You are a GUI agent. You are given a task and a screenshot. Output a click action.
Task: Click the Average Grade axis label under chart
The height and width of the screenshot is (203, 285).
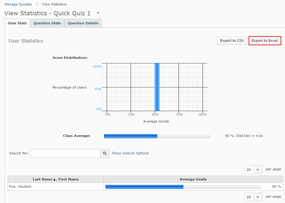pyautogui.click(x=156, y=121)
